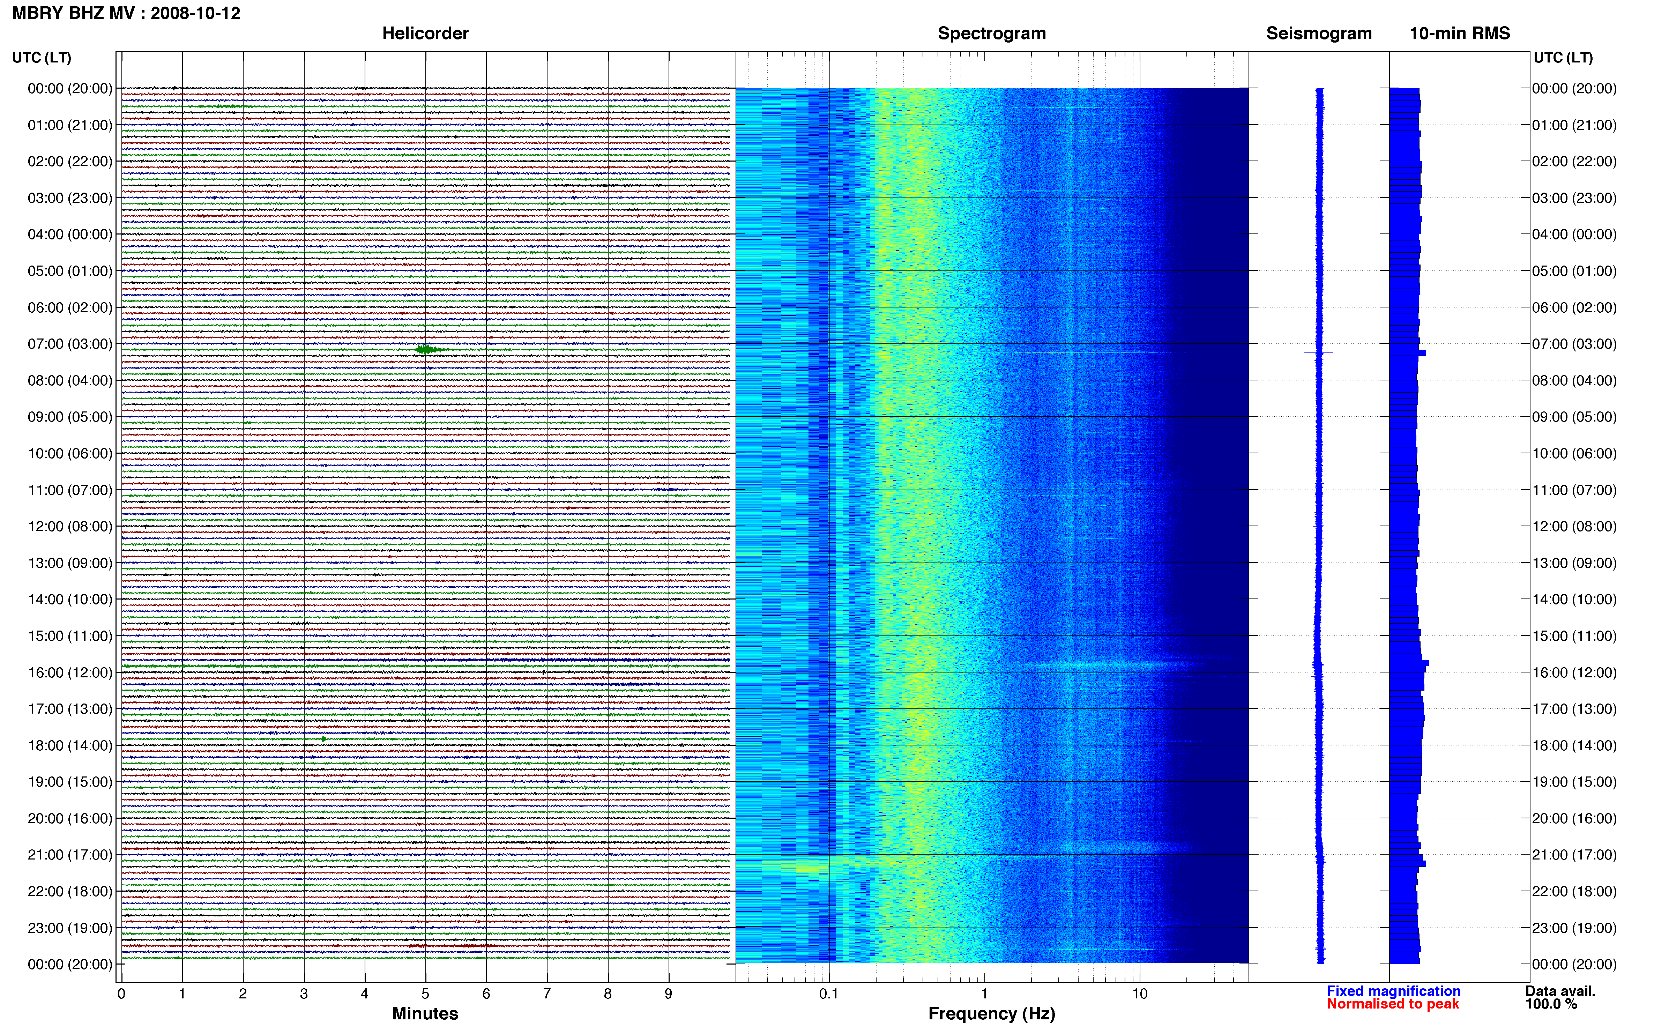Click the plot title 'MBRY BHZ MV : 2008-10-12'
This screenshot has width=1654, height=1034.
(x=126, y=13)
